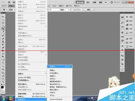Select the Eraser tool
The width and height of the screenshot is (135, 101).
point(3,47)
